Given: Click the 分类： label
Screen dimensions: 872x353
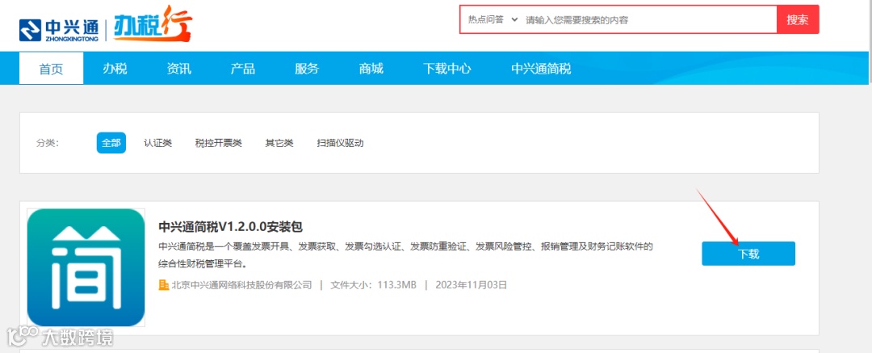Looking at the screenshot, I should (48, 143).
